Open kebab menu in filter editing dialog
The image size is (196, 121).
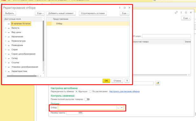click(120, 8)
